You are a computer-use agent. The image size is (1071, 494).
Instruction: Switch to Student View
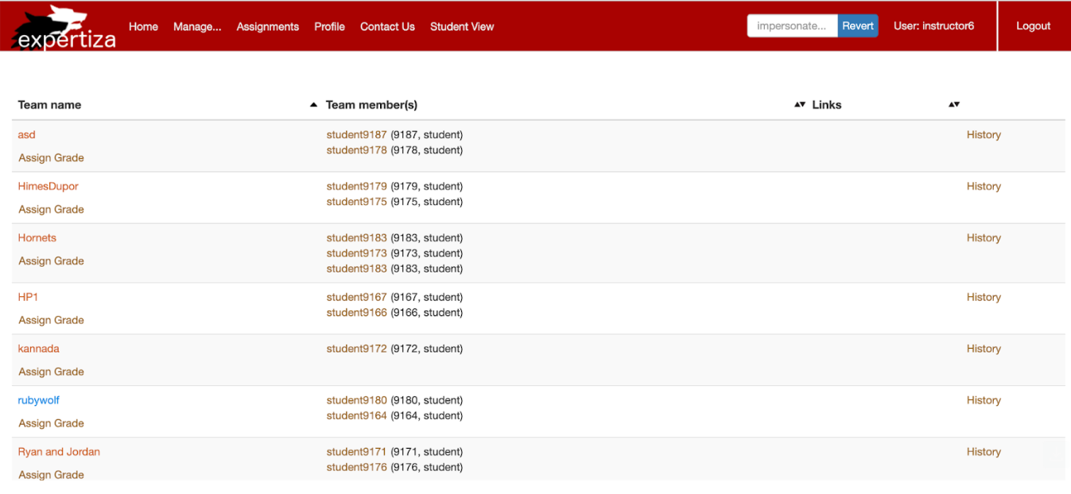pyautogui.click(x=462, y=26)
